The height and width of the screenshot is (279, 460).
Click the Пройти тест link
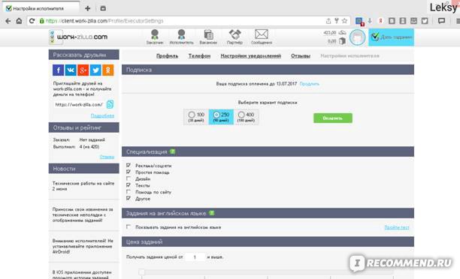[397, 227]
